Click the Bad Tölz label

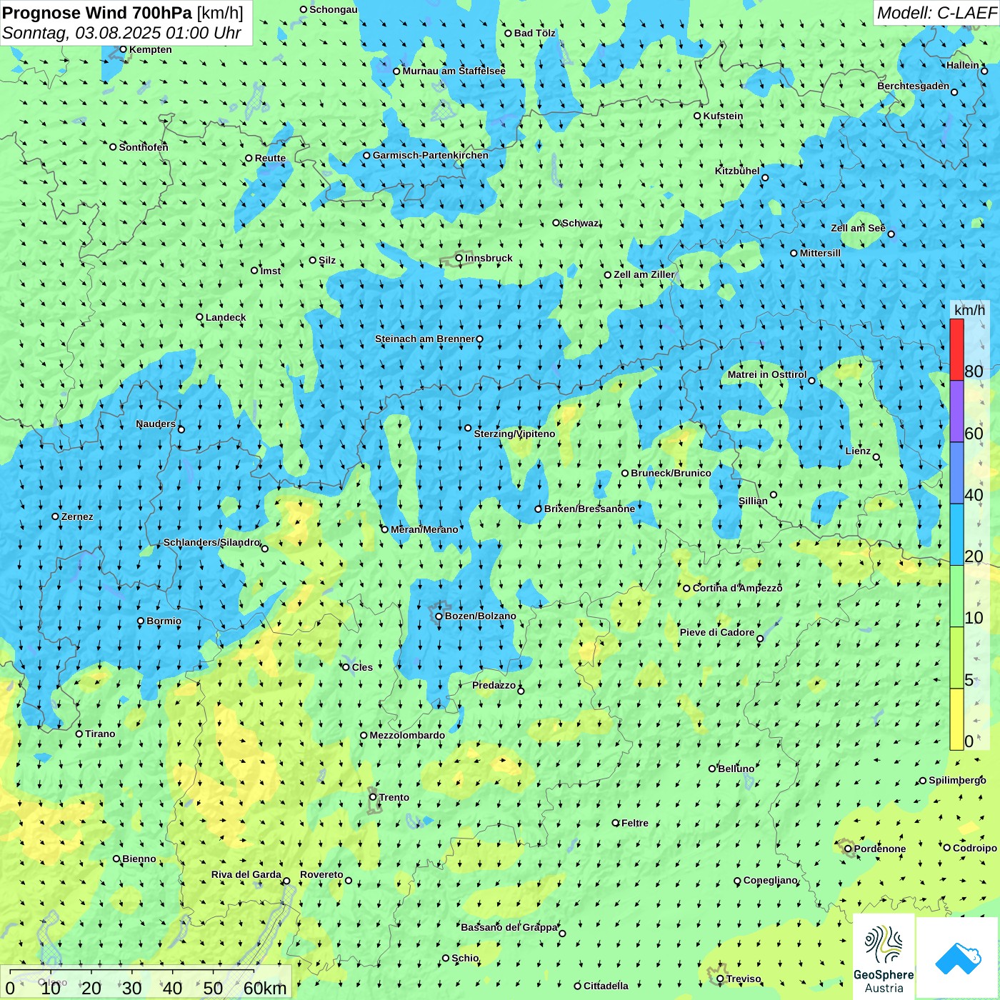534,33
